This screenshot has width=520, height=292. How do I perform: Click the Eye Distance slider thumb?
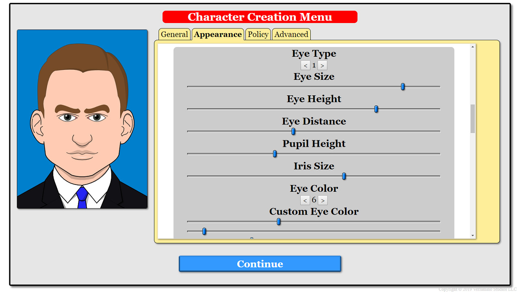click(x=293, y=131)
